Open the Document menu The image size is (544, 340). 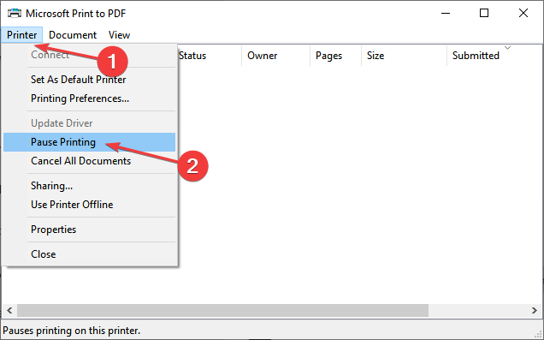coord(73,35)
